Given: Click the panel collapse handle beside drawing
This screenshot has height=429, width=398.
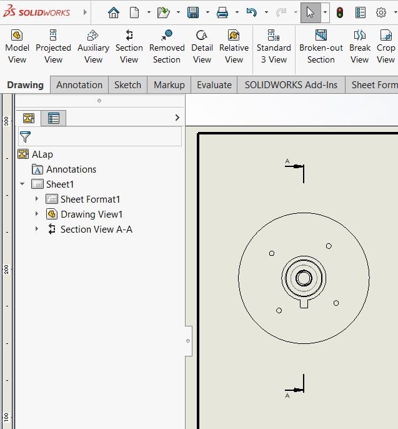Looking at the screenshot, I should coord(188,341).
